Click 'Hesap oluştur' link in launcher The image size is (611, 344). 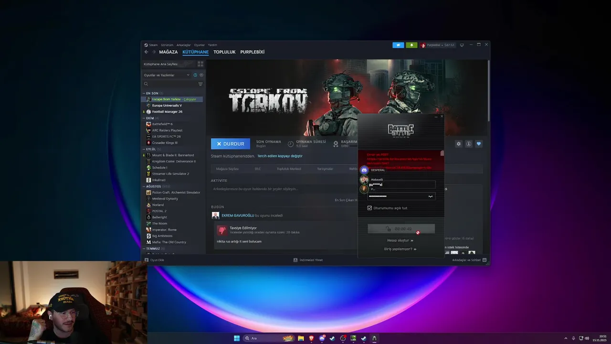[400, 240]
